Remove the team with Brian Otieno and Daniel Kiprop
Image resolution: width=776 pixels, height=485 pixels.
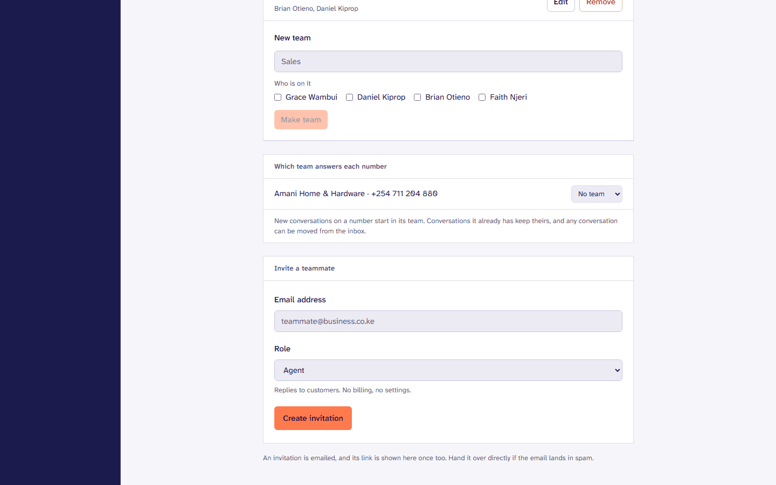pos(601,3)
